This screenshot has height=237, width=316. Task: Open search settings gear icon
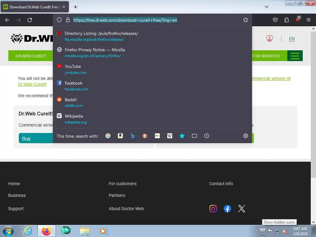pos(245,136)
